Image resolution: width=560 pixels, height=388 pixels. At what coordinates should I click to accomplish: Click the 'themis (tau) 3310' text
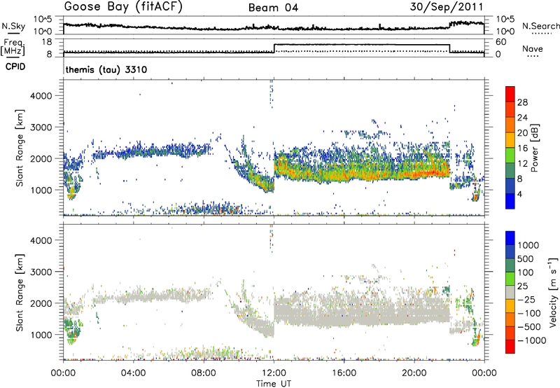106,69
